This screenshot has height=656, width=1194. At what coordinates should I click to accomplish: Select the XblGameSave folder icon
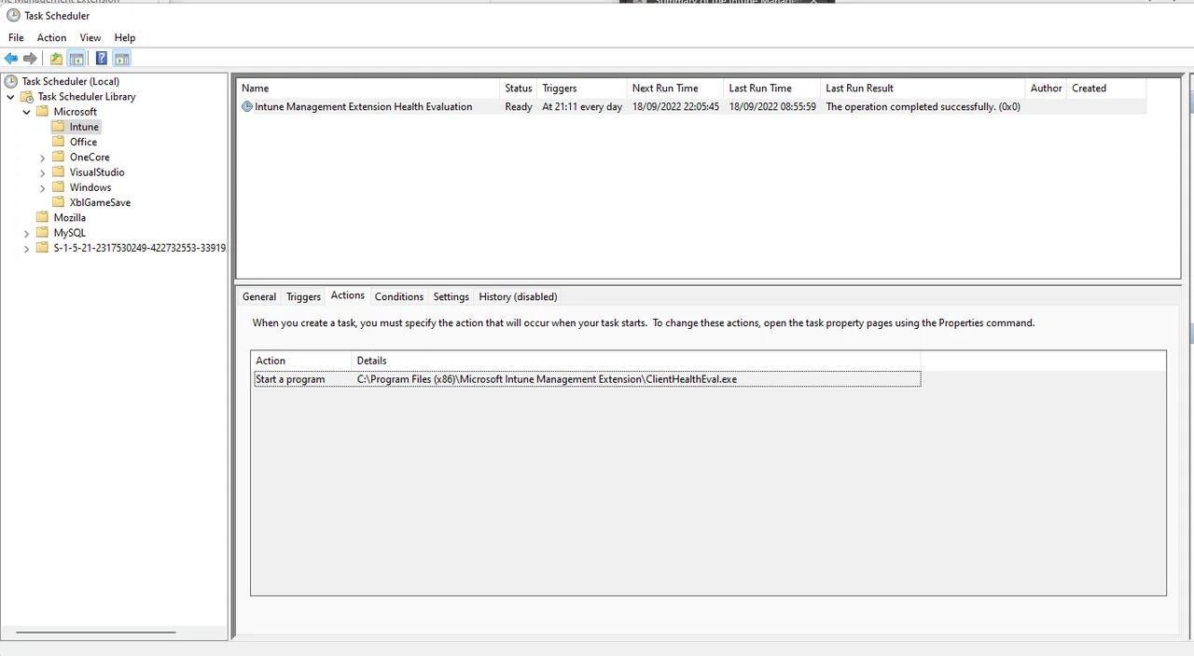(x=58, y=202)
